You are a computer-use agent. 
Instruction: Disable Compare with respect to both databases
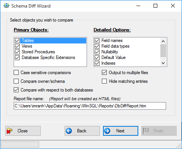pyautogui.click(x=16, y=90)
